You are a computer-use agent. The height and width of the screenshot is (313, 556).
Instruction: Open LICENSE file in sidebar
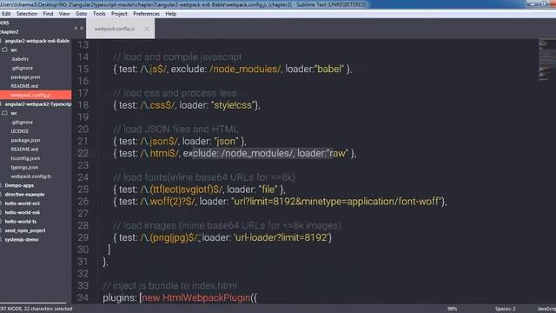click(19, 131)
